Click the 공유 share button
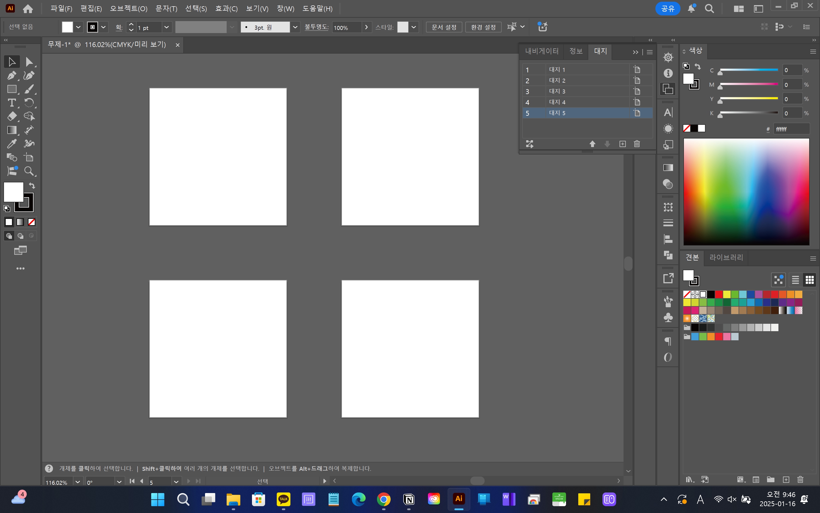The height and width of the screenshot is (513, 820). [667, 9]
